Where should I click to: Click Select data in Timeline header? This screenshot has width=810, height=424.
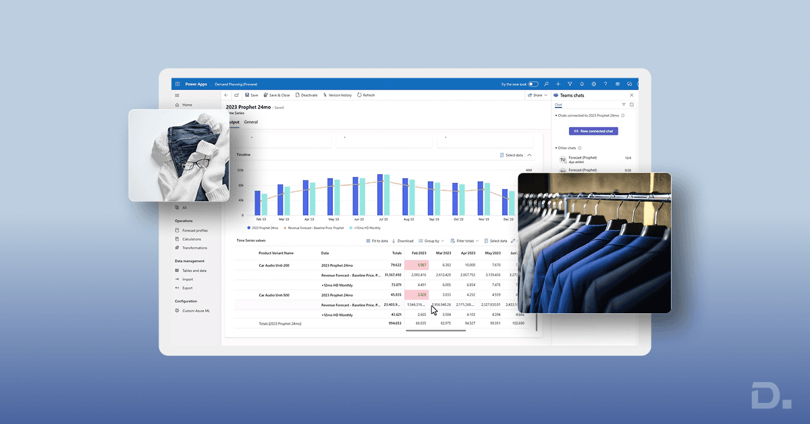(x=512, y=155)
